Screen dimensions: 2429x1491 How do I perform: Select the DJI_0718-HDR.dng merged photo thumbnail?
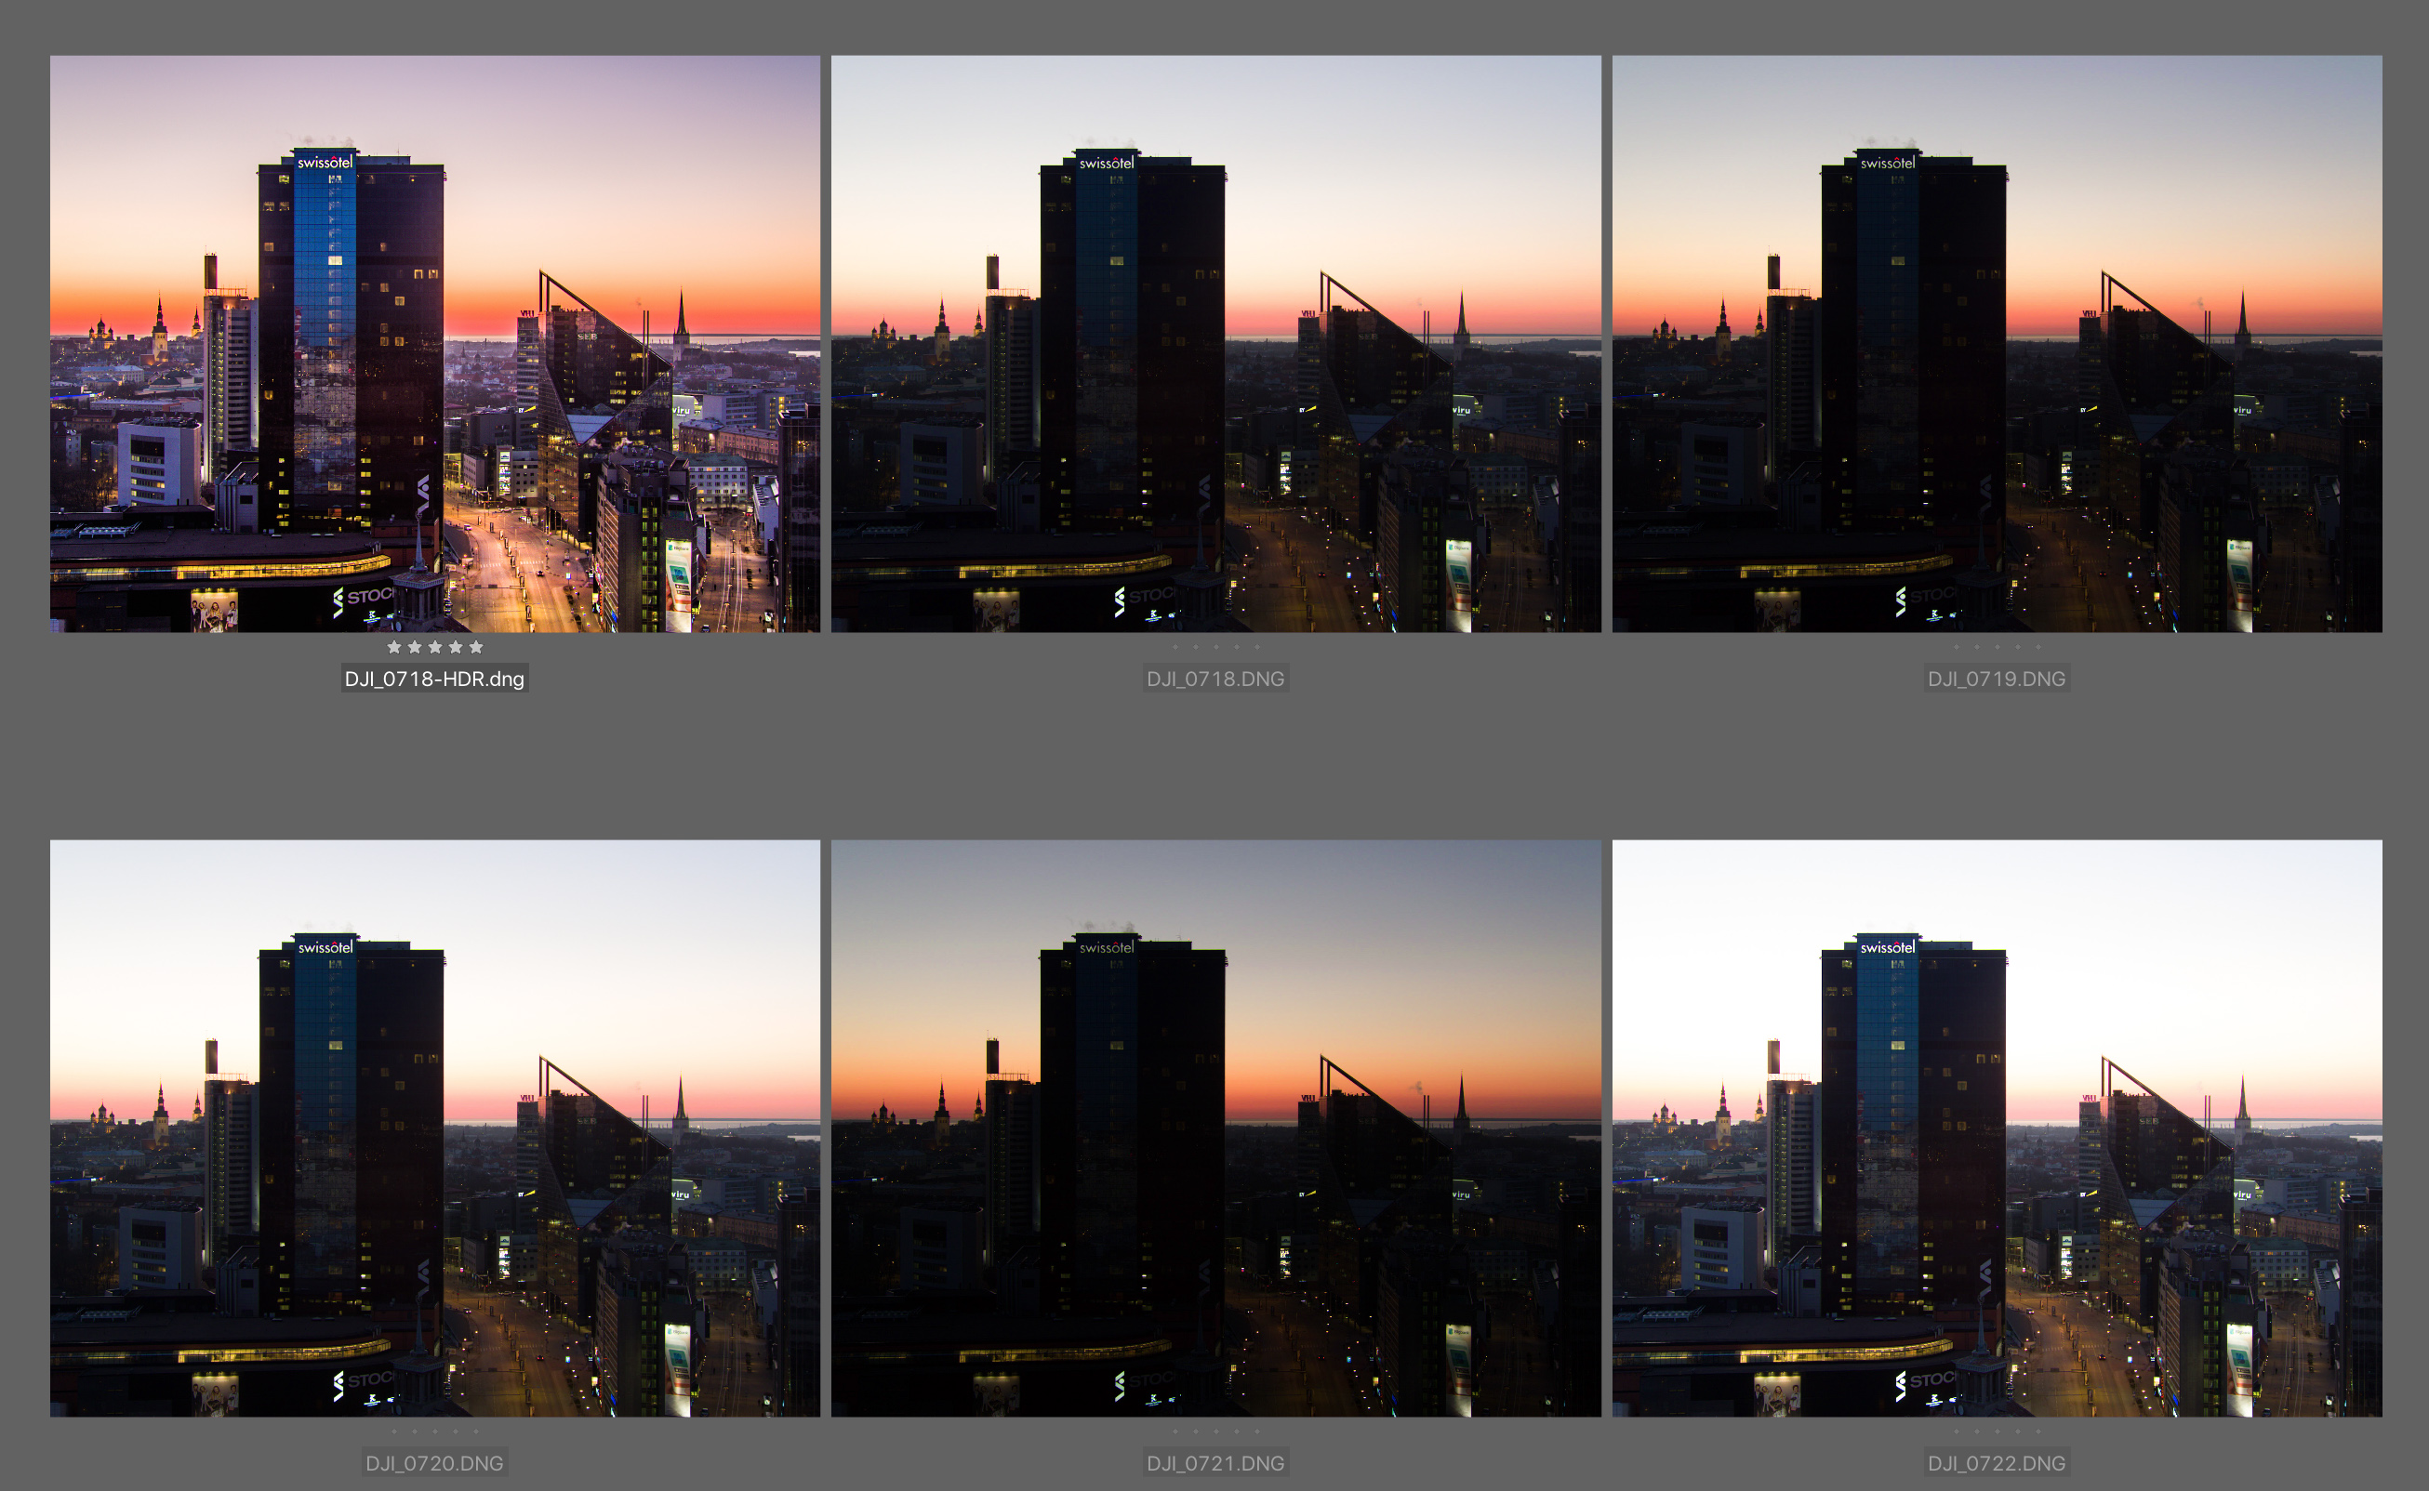pos(435,343)
